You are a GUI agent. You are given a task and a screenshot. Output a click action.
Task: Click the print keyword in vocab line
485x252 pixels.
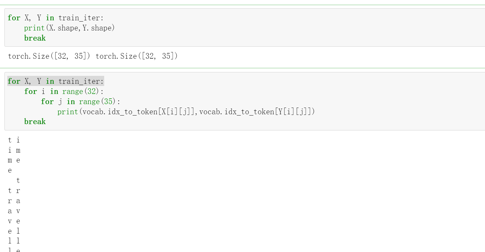click(x=68, y=112)
